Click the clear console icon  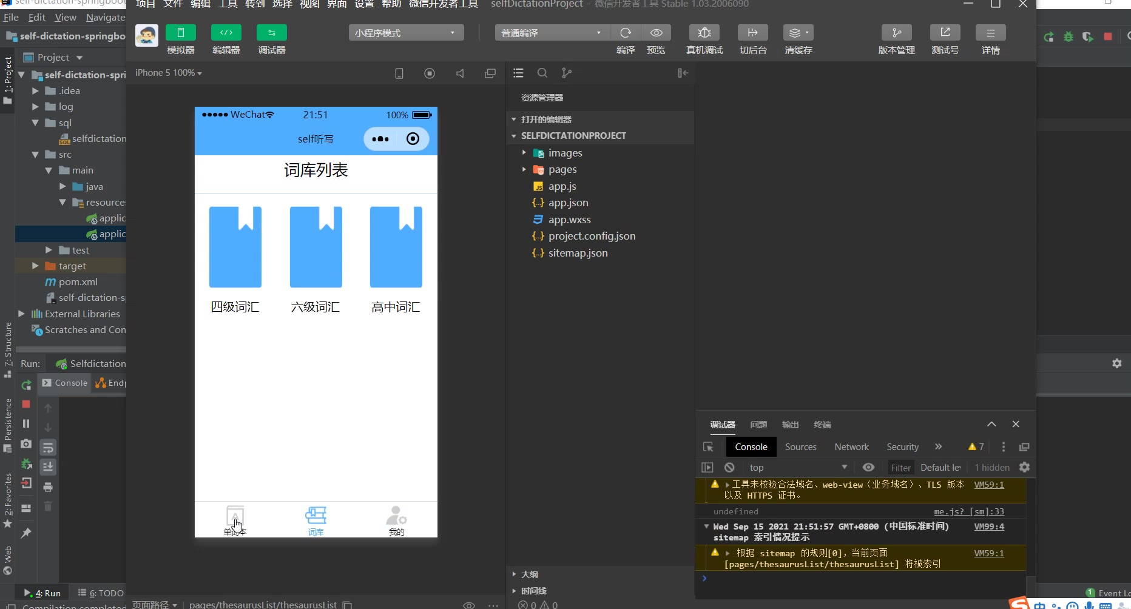(x=729, y=468)
